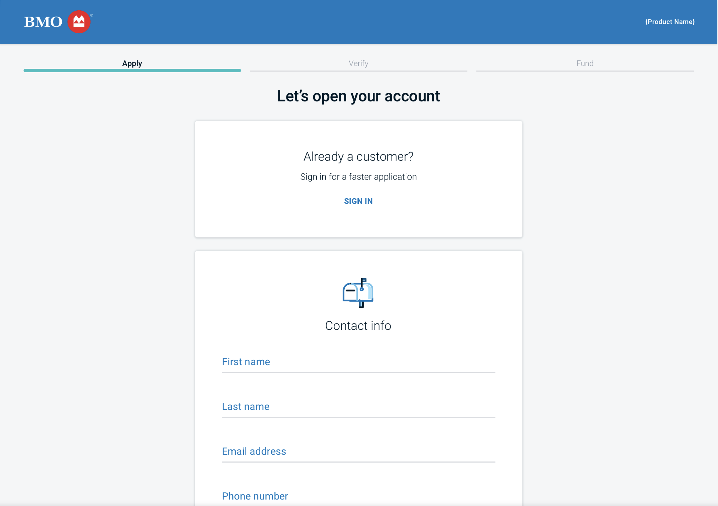
Task: Focus the Email address input field
Action: tap(358, 454)
